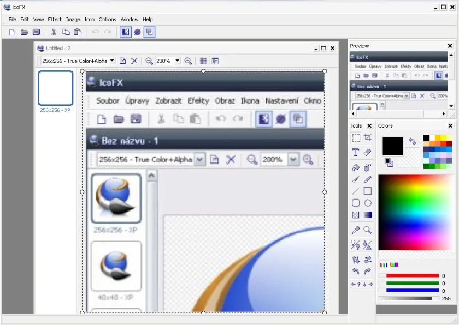Open the 256x256 True Color+Alpha dropdown

(x=78, y=61)
